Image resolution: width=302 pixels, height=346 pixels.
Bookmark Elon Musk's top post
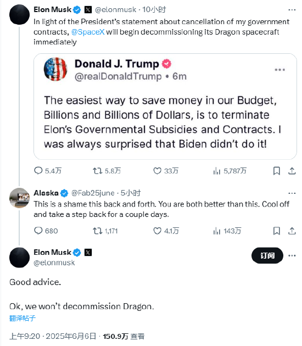tap(276, 171)
